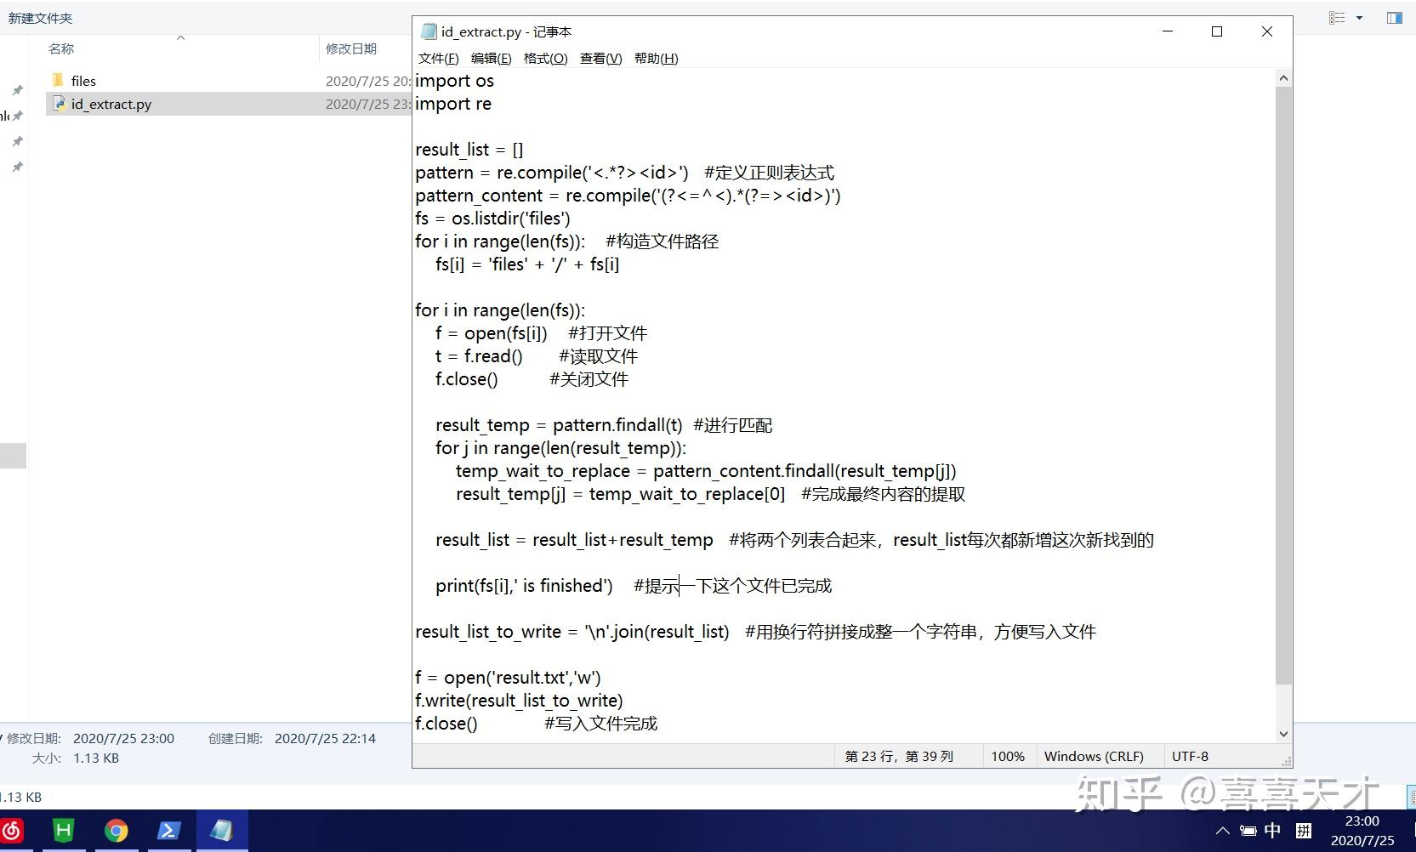Open the 23:00 clock and calendar
Viewport: 1416px width, 852px height.
tap(1362, 831)
